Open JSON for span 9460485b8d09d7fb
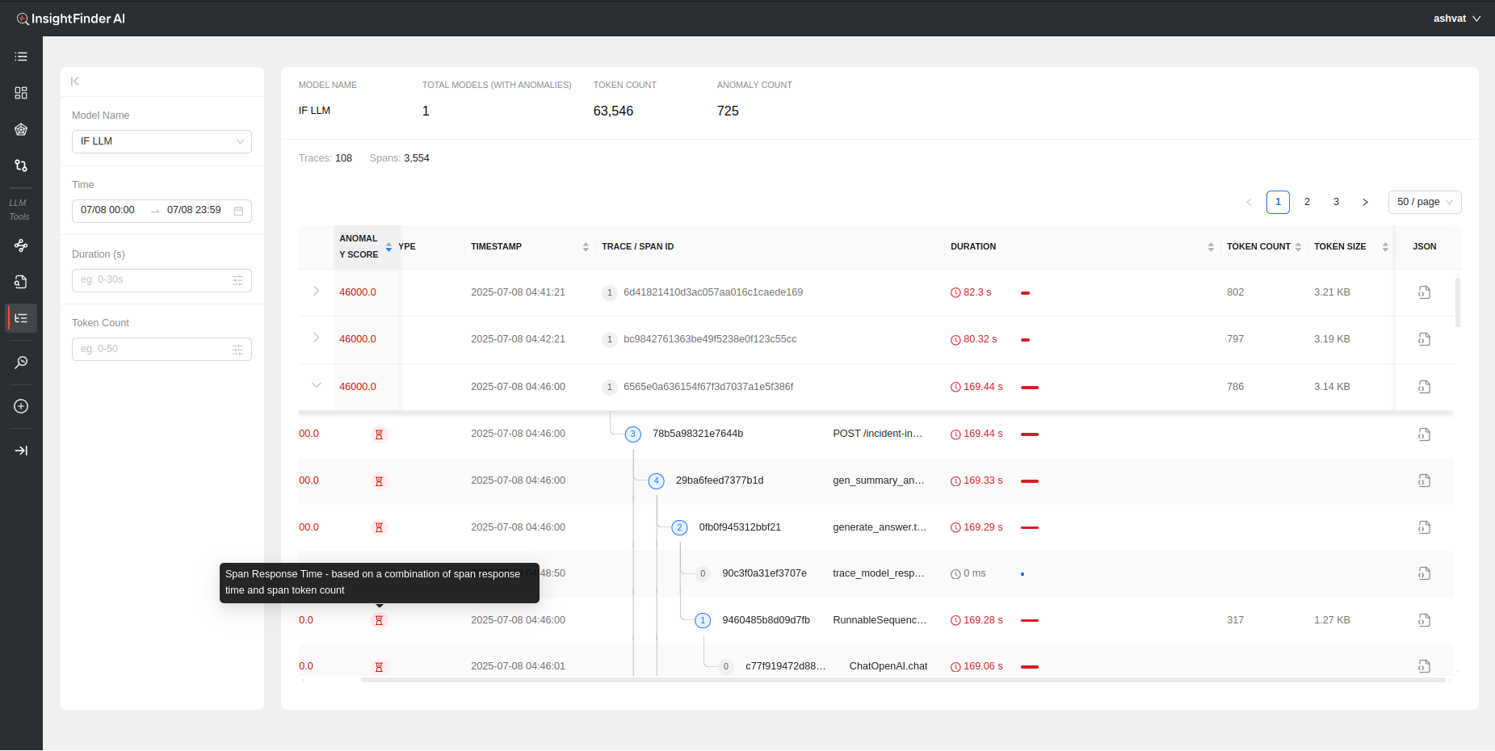The image size is (1495, 751). [x=1424, y=620]
